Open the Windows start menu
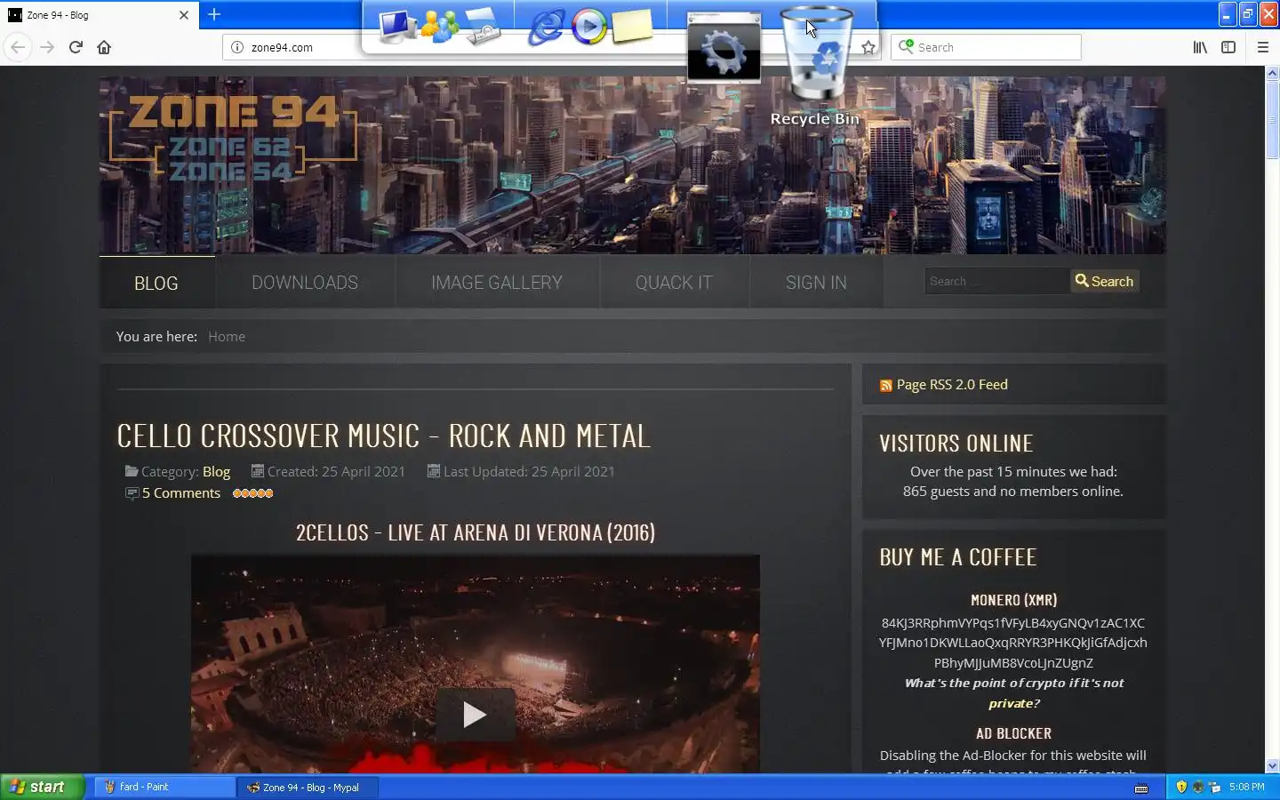 pos(42,787)
